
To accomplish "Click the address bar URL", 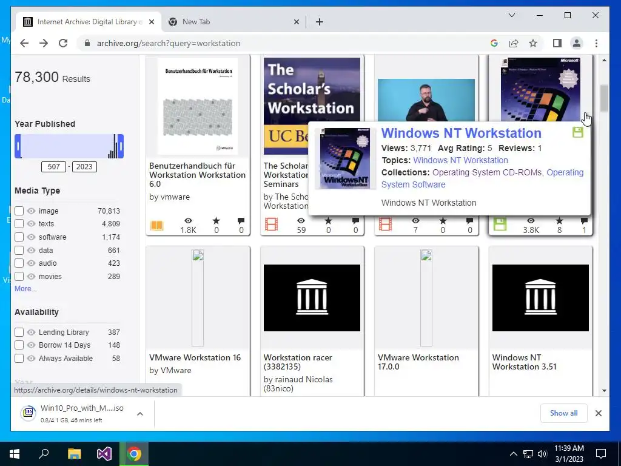I will pyautogui.click(x=169, y=43).
